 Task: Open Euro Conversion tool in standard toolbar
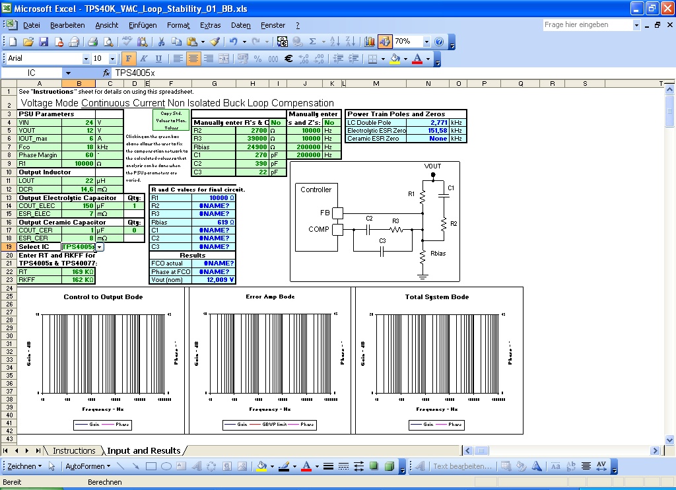click(283, 42)
